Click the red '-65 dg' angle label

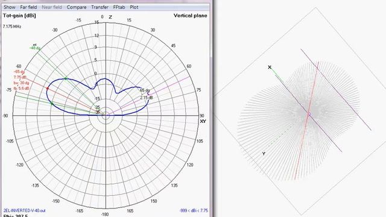(x=19, y=72)
